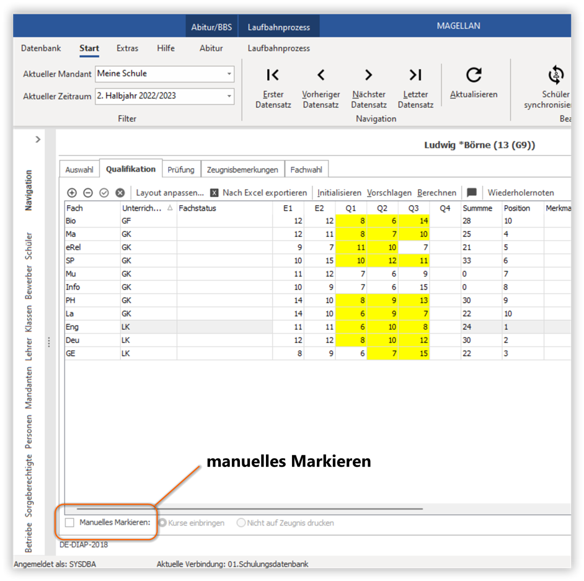Jump to last record with Letzter Datensatz icon
The height and width of the screenshot is (581, 584).
click(415, 75)
